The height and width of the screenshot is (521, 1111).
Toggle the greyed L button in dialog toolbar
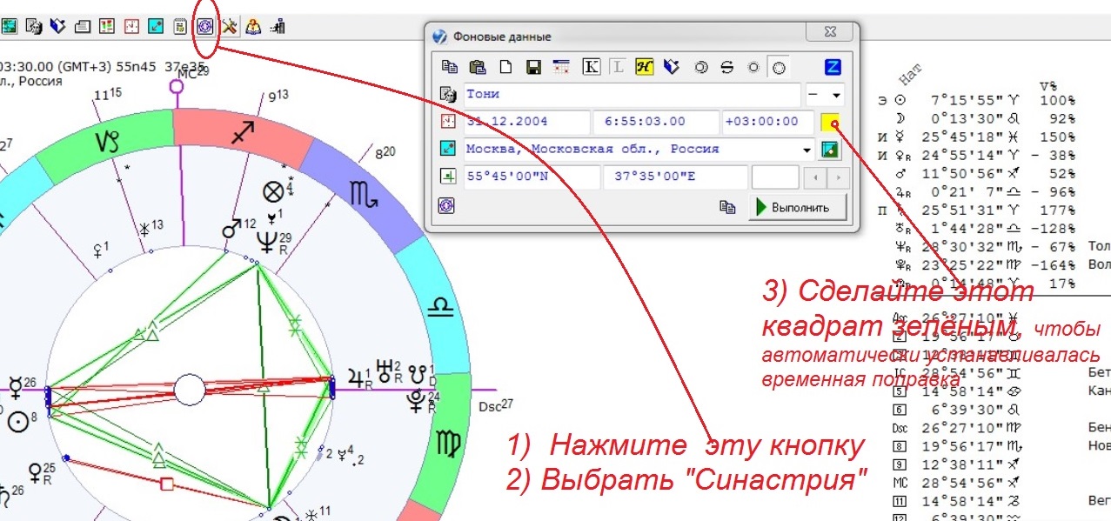(x=617, y=66)
